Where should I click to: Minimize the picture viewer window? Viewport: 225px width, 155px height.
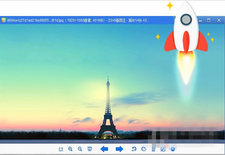click(200, 21)
